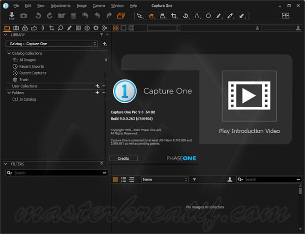
Task: Switch viewer to single image view mode
Action: pyautogui.click(x=123, y=28)
